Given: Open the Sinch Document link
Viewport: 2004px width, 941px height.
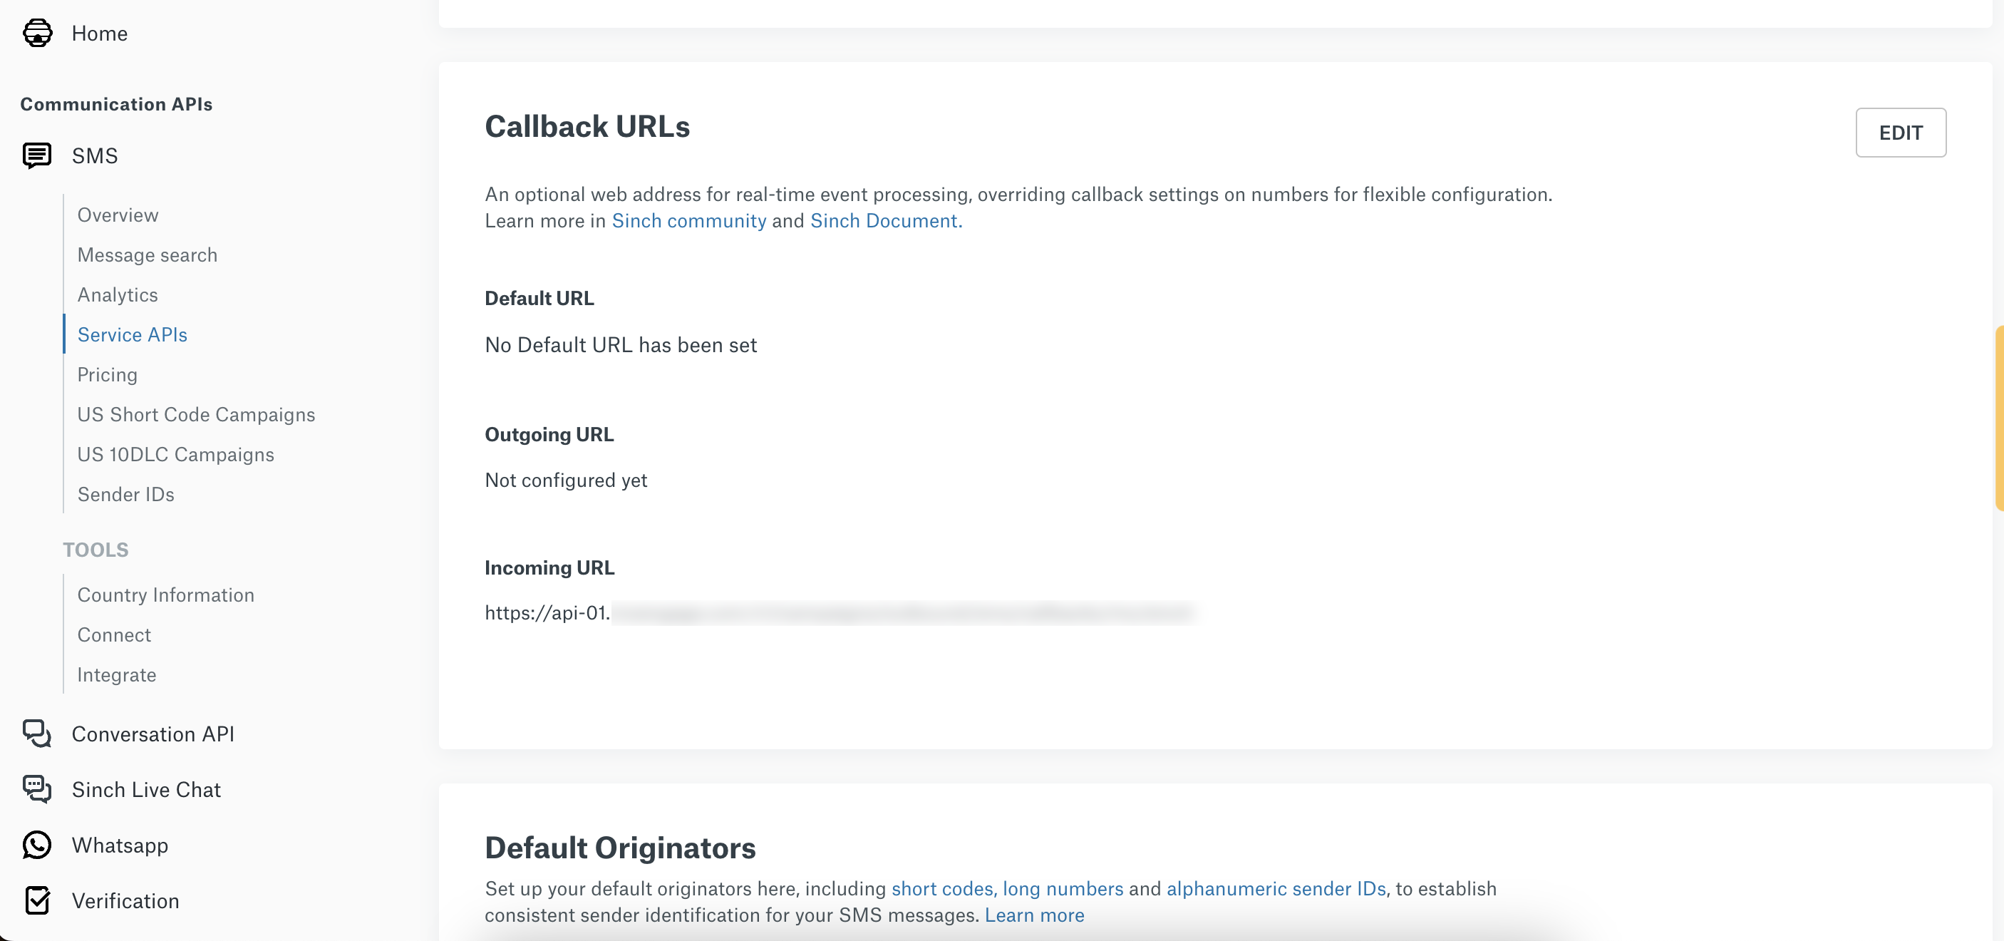Looking at the screenshot, I should tap(884, 221).
